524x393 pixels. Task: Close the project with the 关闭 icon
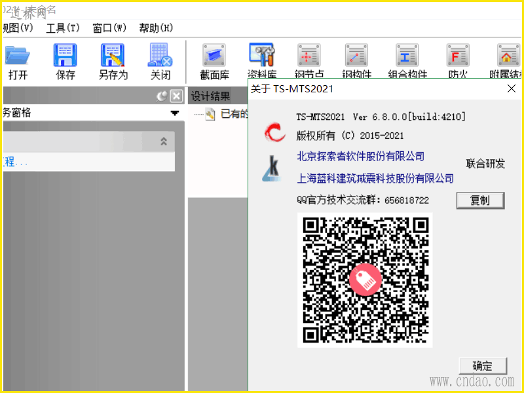pyautogui.click(x=160, y=62)
